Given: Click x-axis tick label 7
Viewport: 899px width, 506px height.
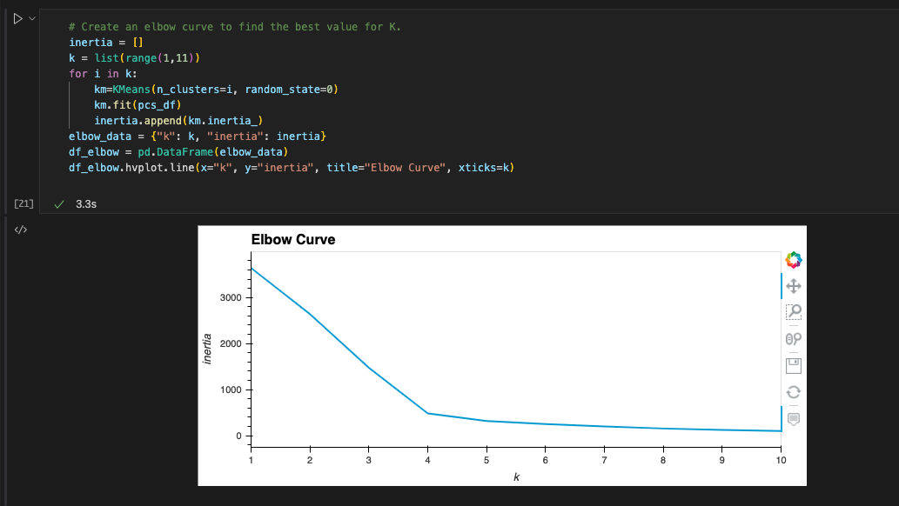Looking at the screenshot, I should click(x=604, y=460).
